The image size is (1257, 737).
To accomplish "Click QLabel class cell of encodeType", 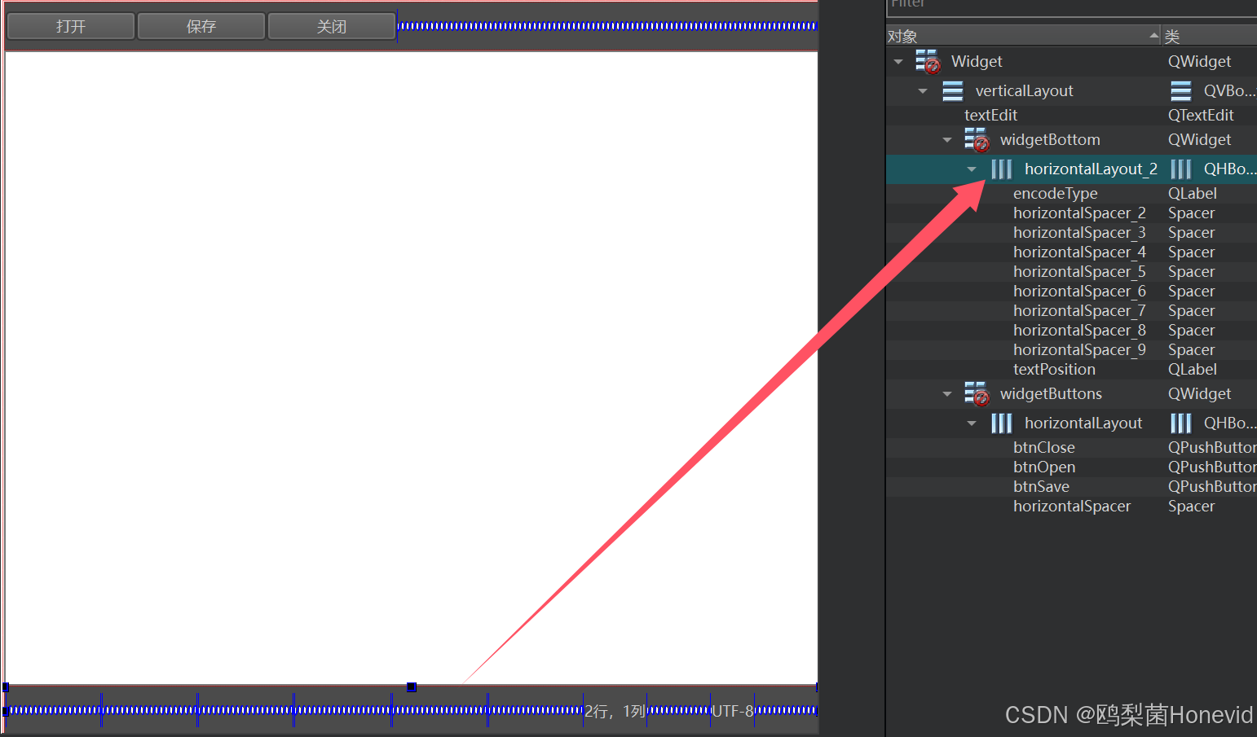I will [1192, 194].
